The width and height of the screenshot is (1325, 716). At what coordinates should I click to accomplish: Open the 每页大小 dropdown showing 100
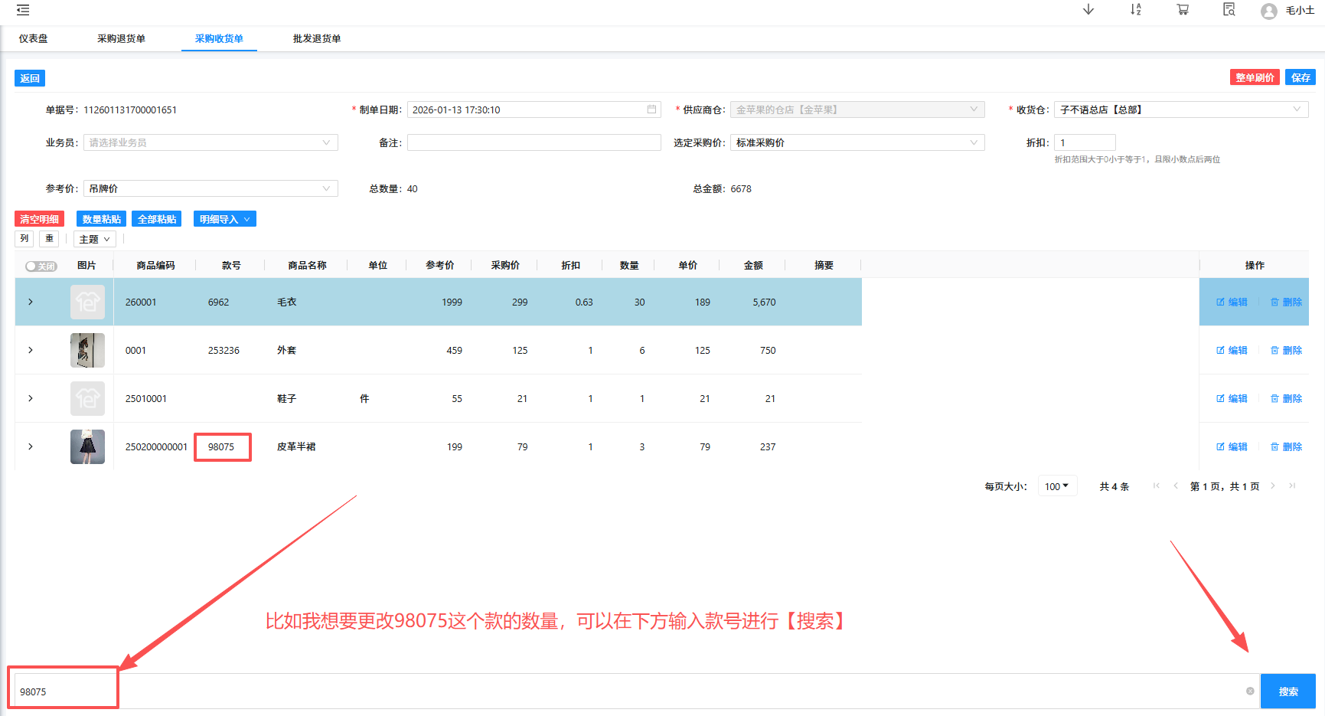point(1057,486)
